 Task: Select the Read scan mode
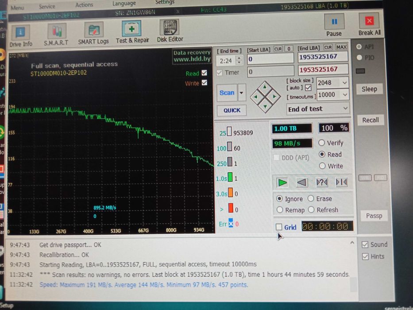click(x=322, y=155)
